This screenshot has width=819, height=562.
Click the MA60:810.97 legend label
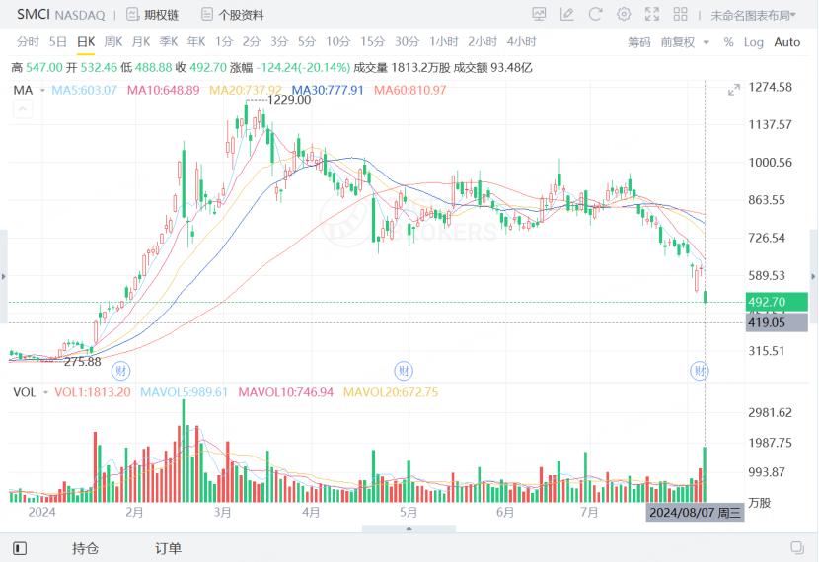410,91
